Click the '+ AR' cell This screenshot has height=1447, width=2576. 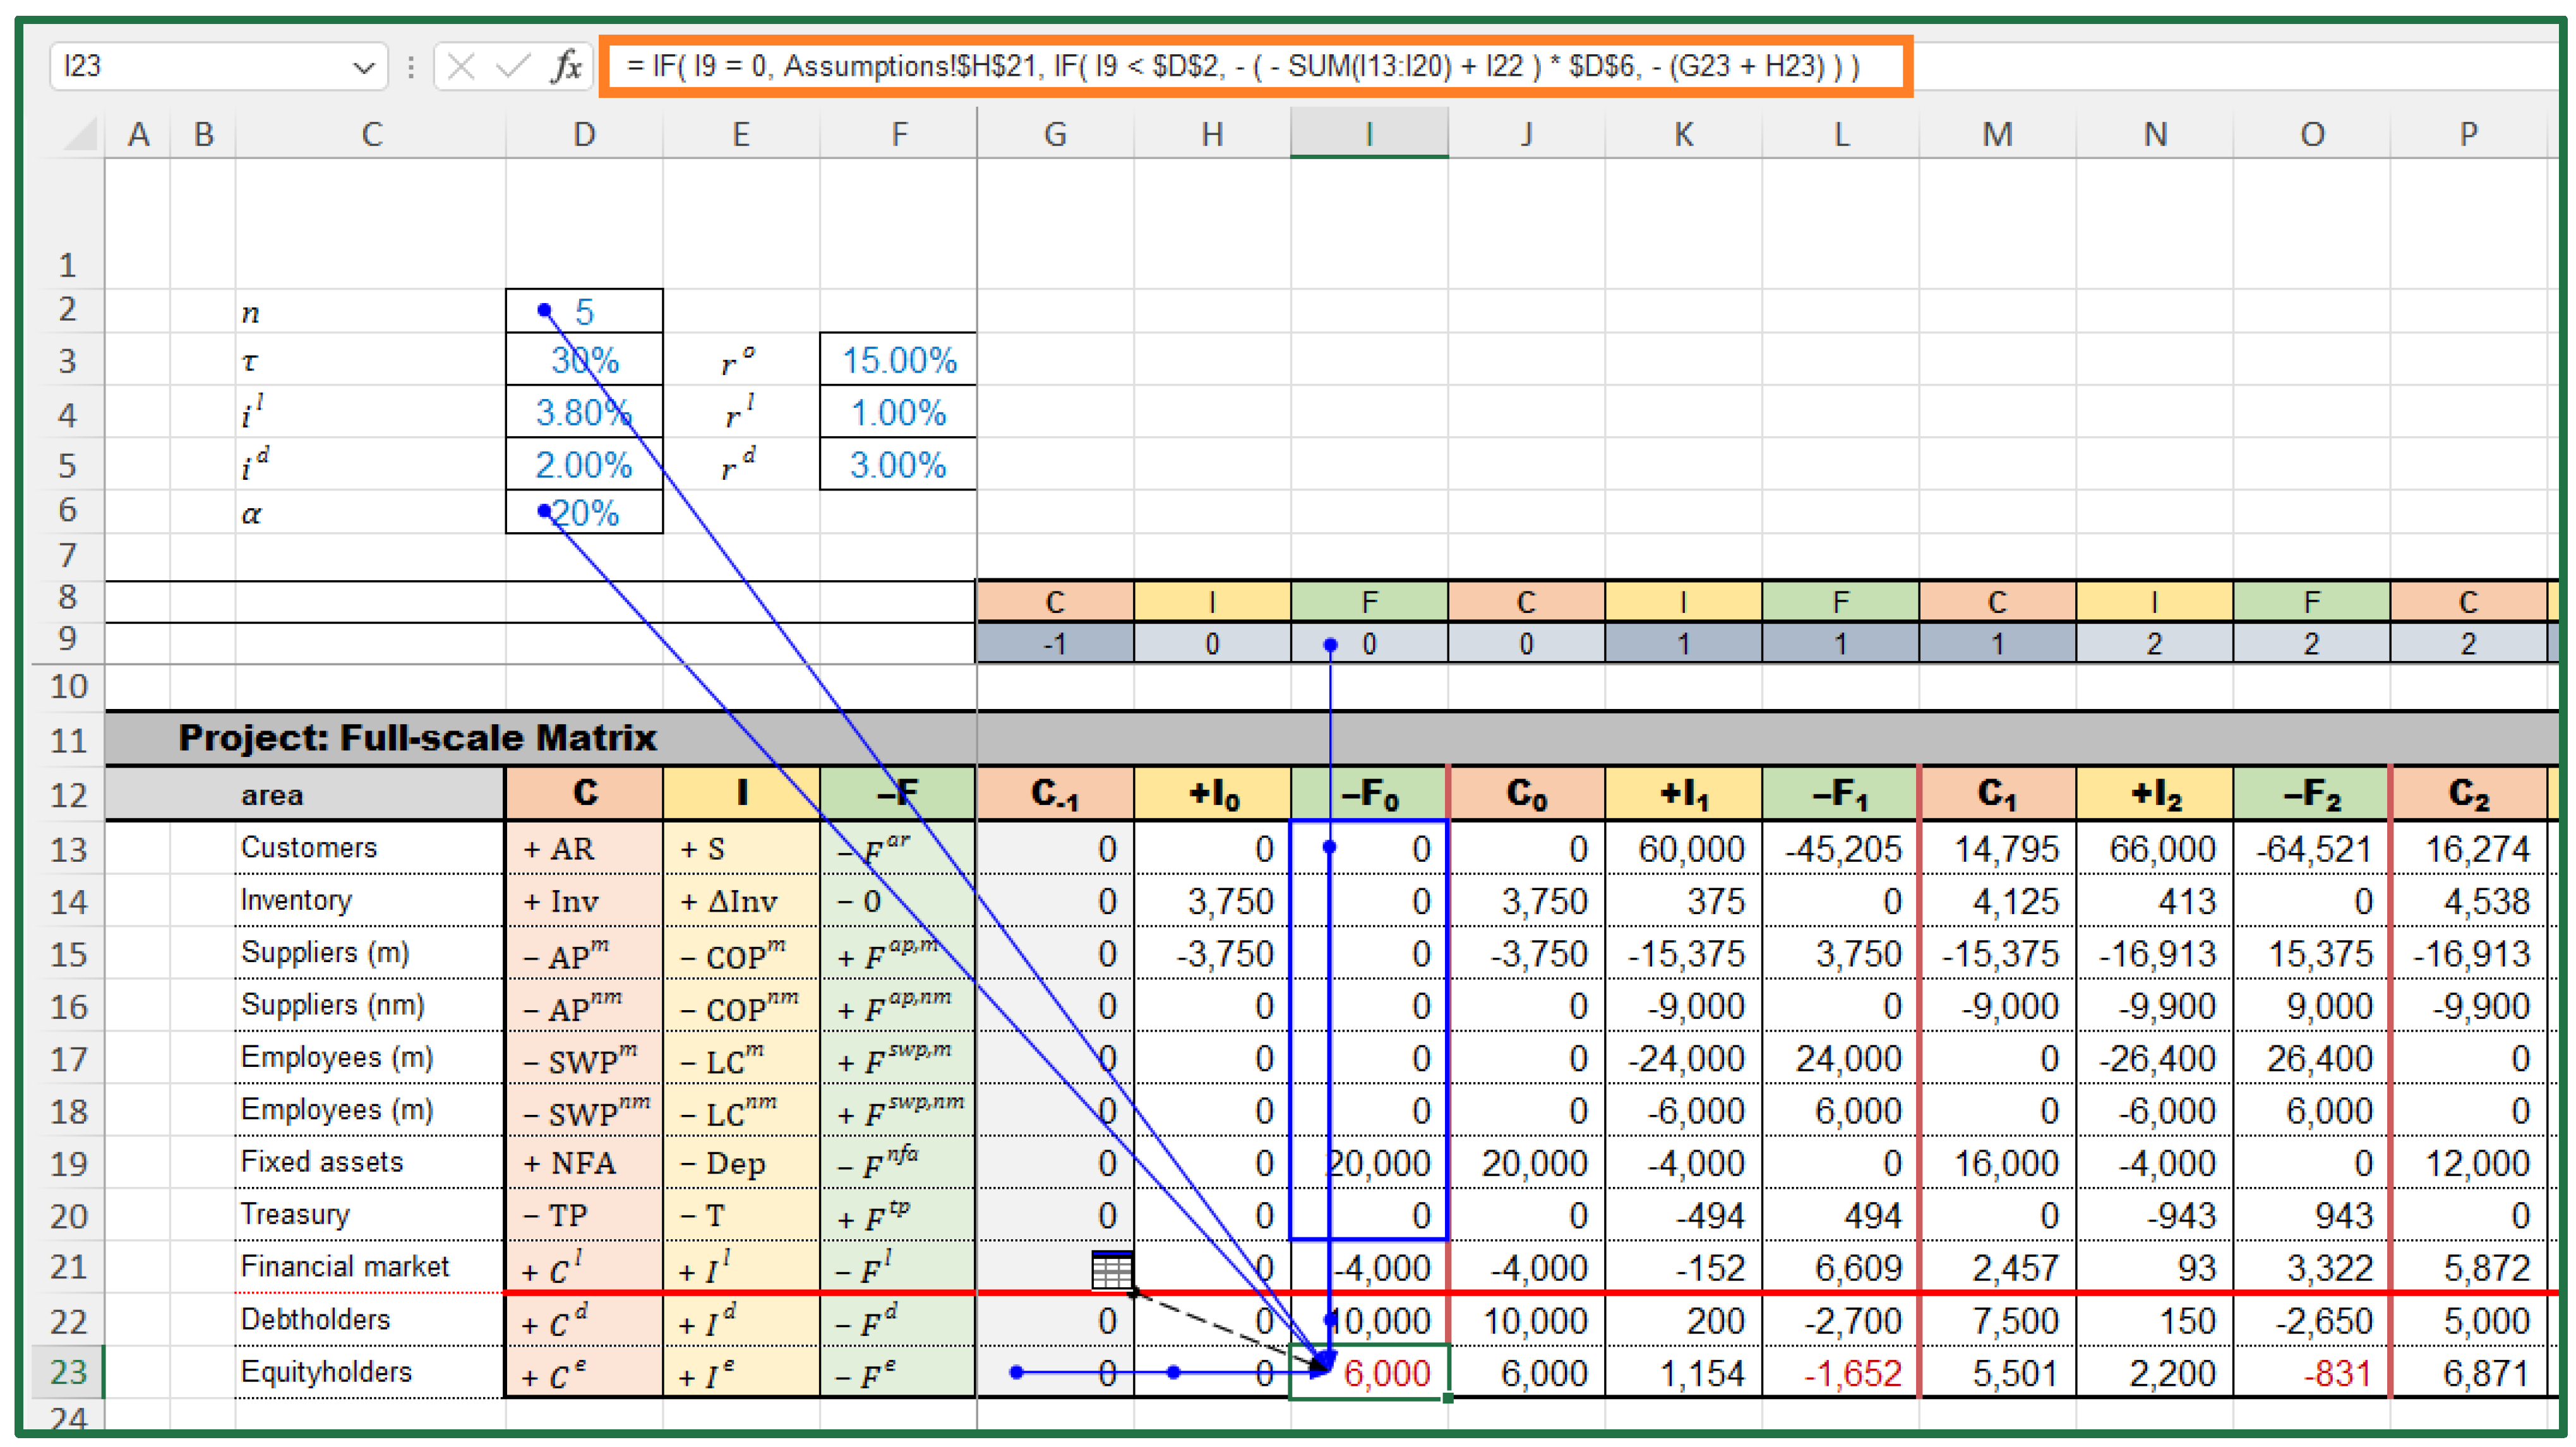click(584, 848)
